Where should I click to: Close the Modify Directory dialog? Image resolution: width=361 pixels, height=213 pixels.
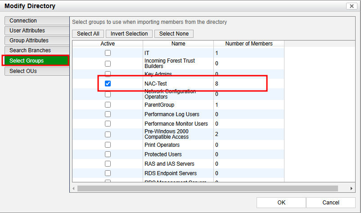pyautogui.click(x=351, y=6)
